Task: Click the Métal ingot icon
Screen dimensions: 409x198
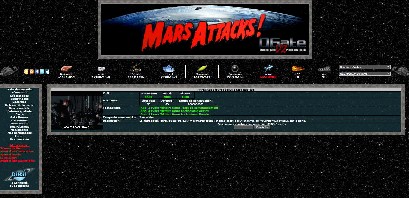Action: (101, 69)
